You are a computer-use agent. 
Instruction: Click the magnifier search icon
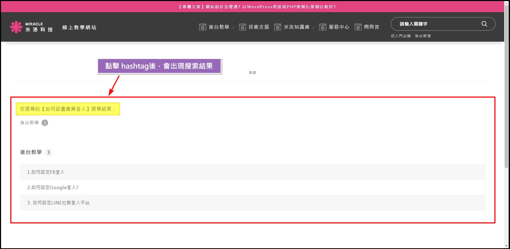point(484,24)
